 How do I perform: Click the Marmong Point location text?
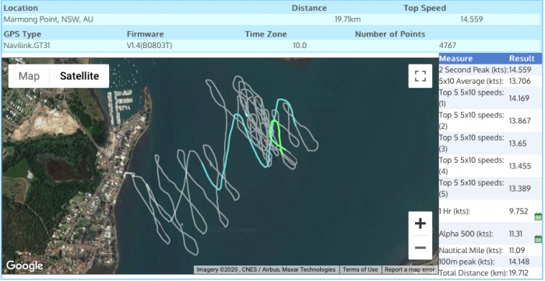[x=48, y=19]
